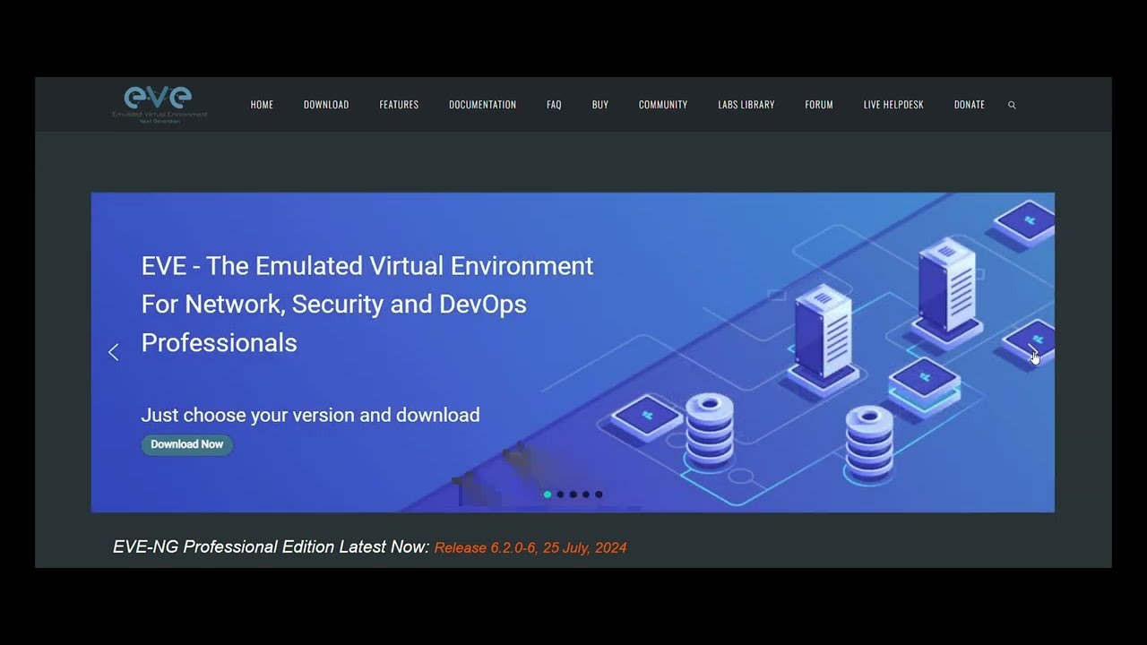Open the HOME menu item
Image resolution: width=1147 pixels, height=645 pixels.
click(x=262, y=105)
